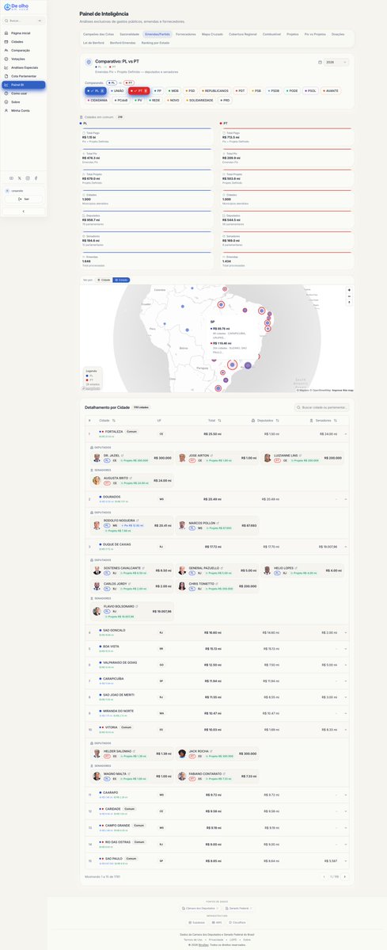Open Cidades in the sidebar
This screenshot has width=387, height=950.
pyautogui.click(x=23, y=42)
